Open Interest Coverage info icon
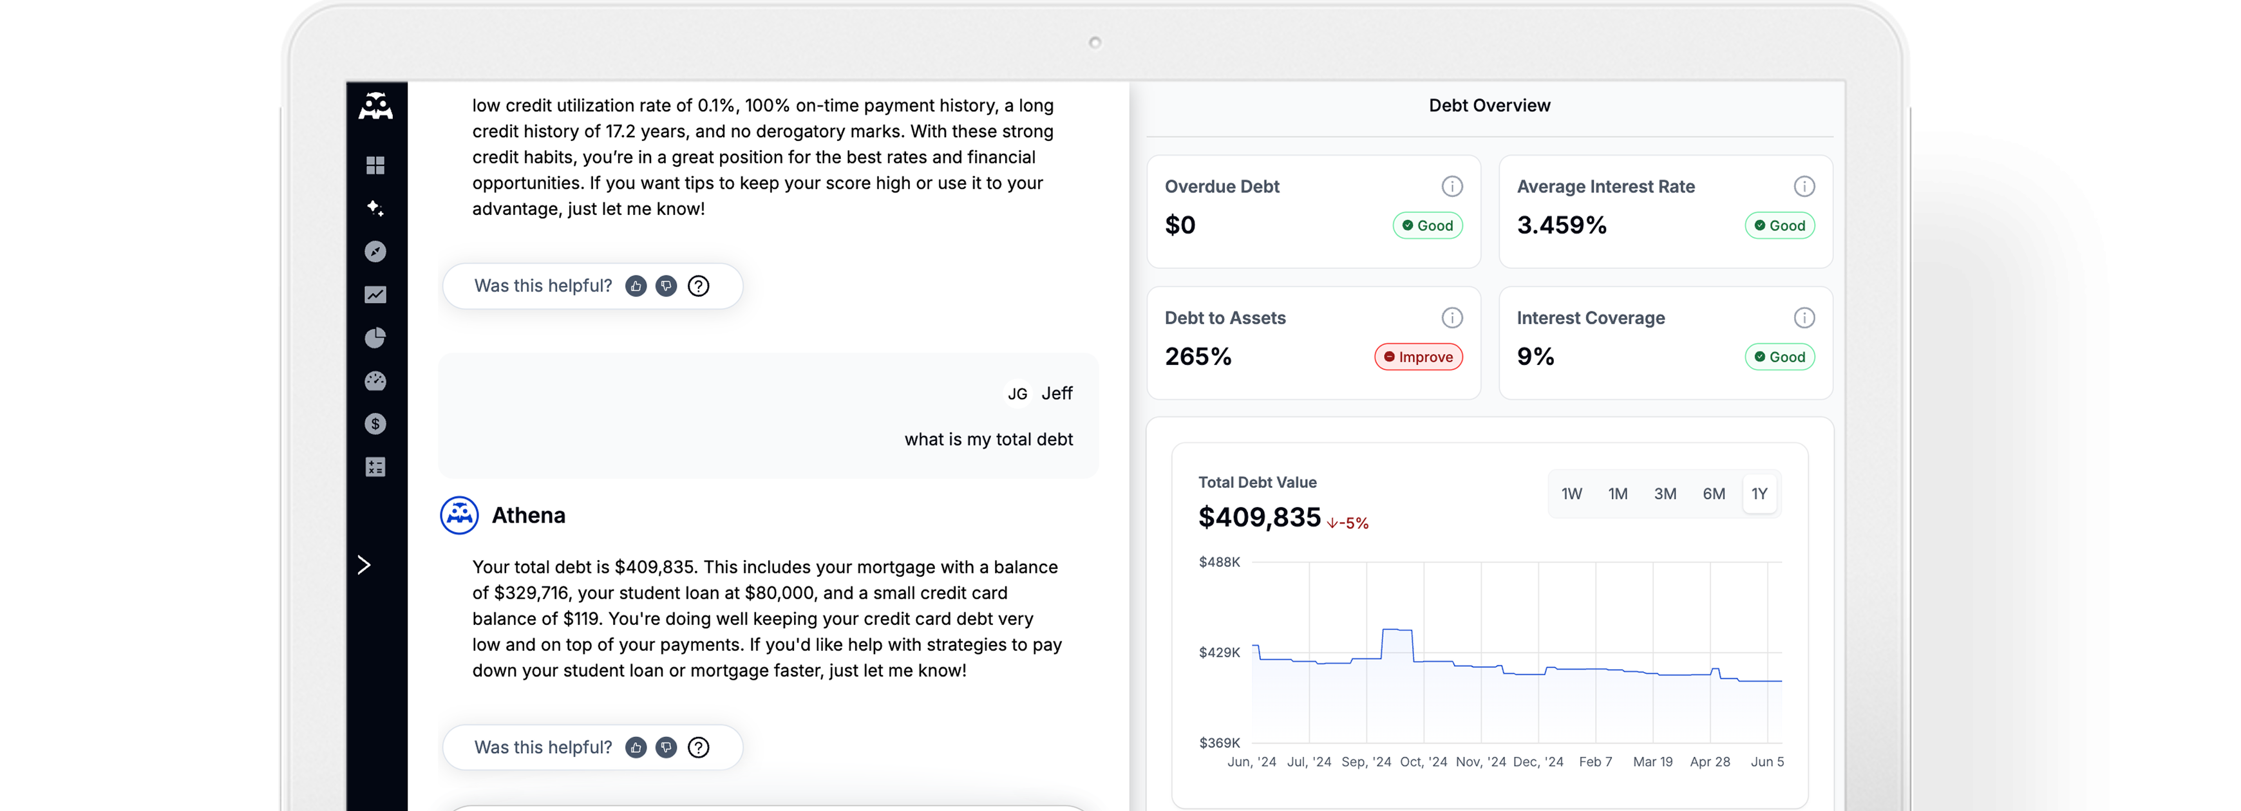 click(x=1804, y=318)
